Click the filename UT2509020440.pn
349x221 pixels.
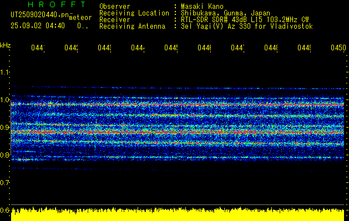click(39, 15)
